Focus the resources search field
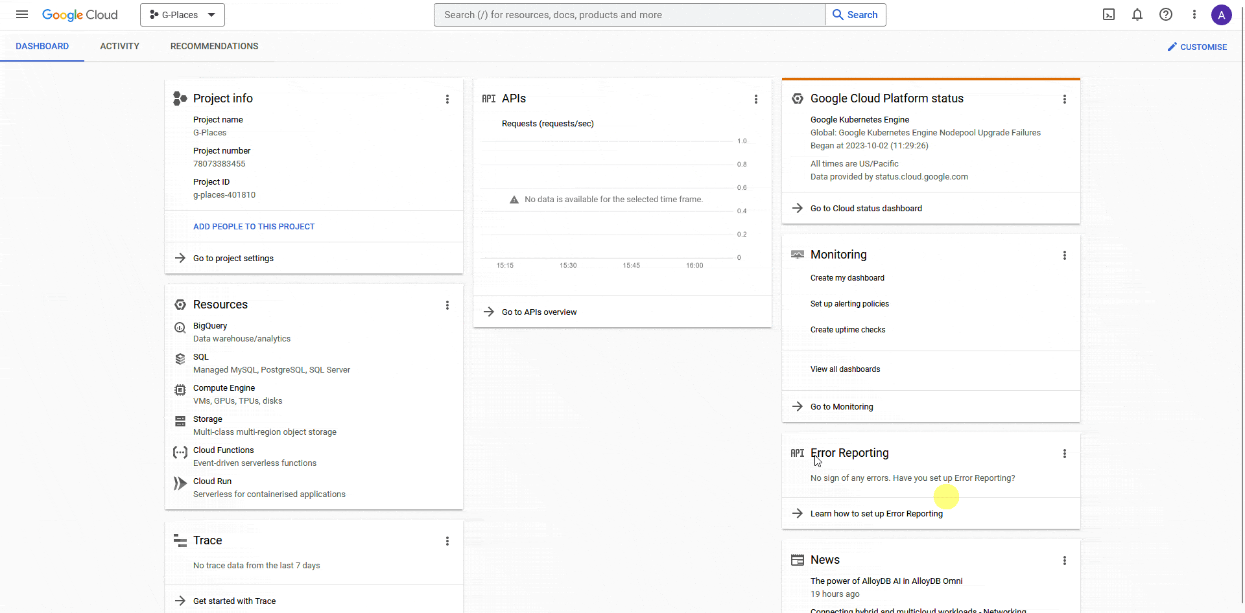The height and width of the screenshot is (613, 1245). 630,15
